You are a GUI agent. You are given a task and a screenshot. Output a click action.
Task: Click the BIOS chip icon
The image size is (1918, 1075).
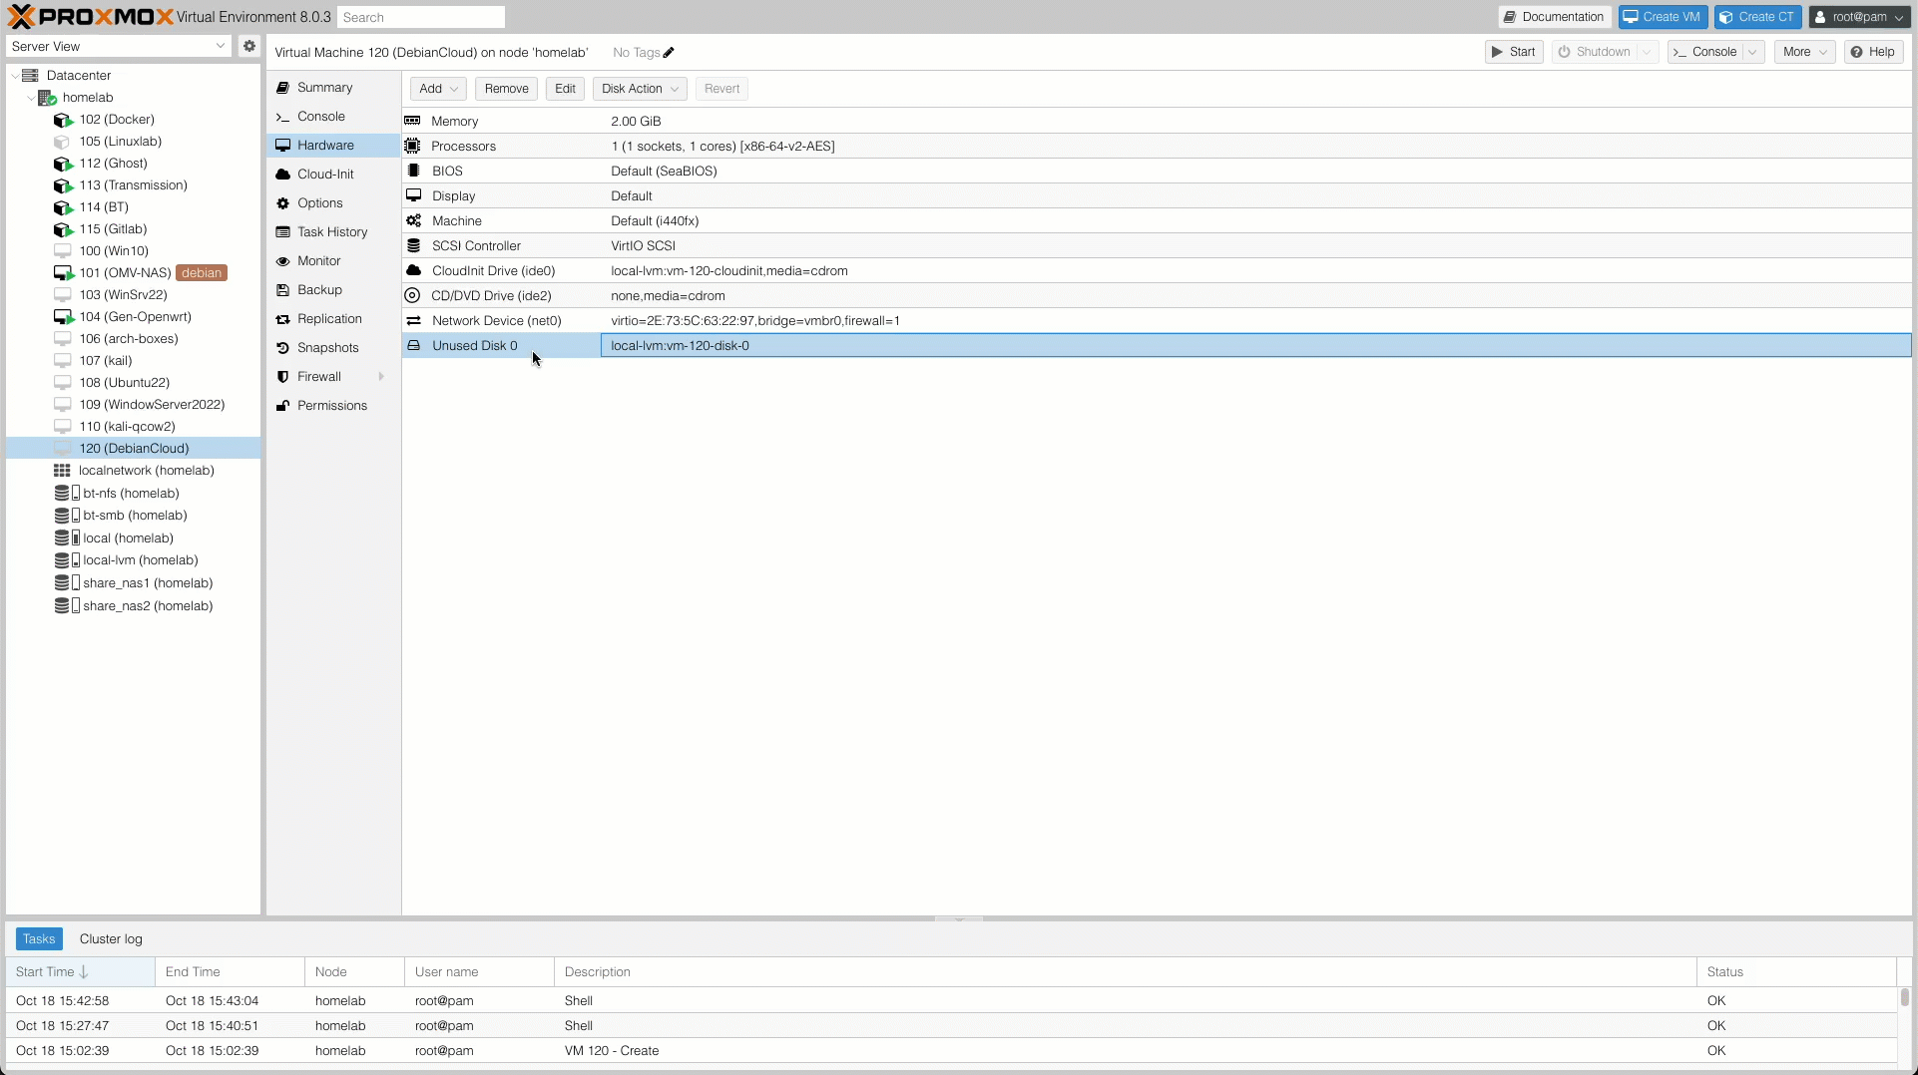click(413, 171)
